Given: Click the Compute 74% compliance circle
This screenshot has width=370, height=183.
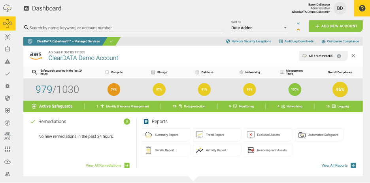Looking at the screenshot, I should click(x=114, y=90).
